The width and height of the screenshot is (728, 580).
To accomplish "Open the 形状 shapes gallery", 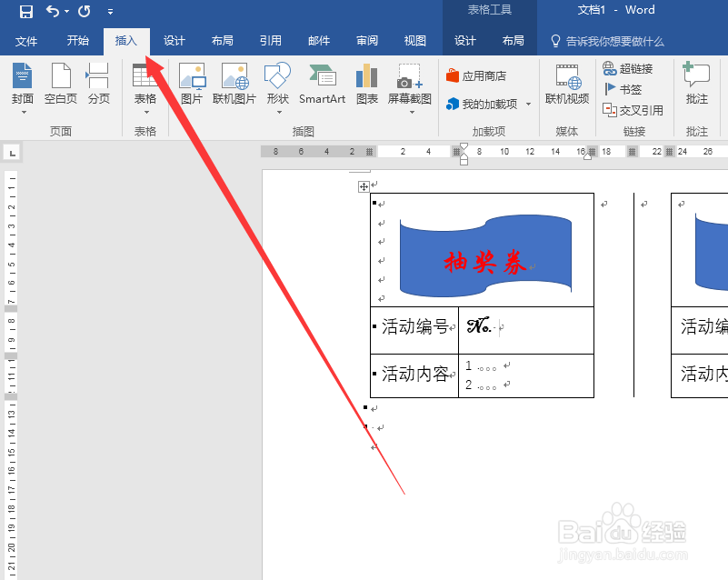I will click(x=277, y=84).
